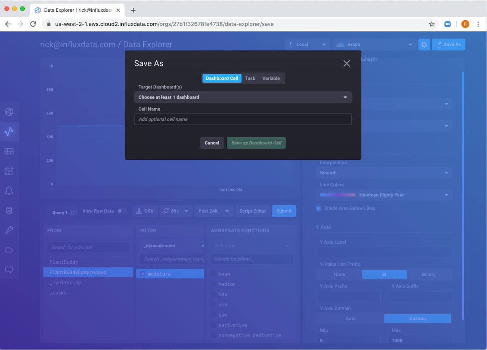The height and width of the screenshot is (350, 487).
Task: Close the Save As dialog with X
Action: [346, 63]
